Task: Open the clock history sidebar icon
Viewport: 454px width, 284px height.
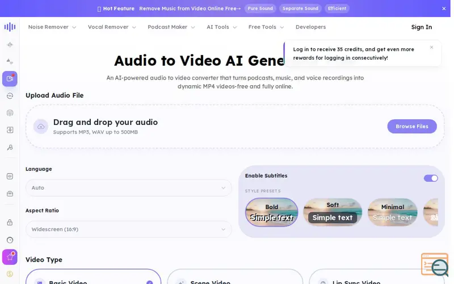Action: [10, 240]
